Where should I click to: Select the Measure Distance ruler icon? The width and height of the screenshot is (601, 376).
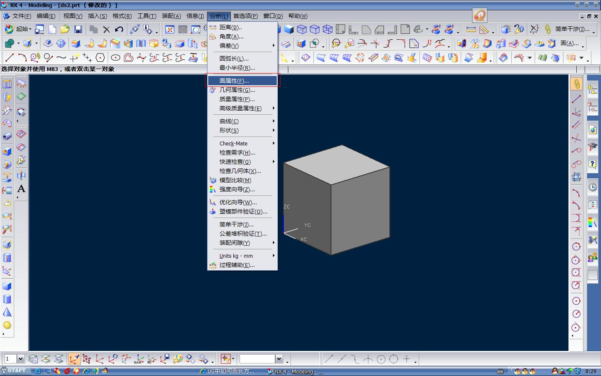(471, 29)
